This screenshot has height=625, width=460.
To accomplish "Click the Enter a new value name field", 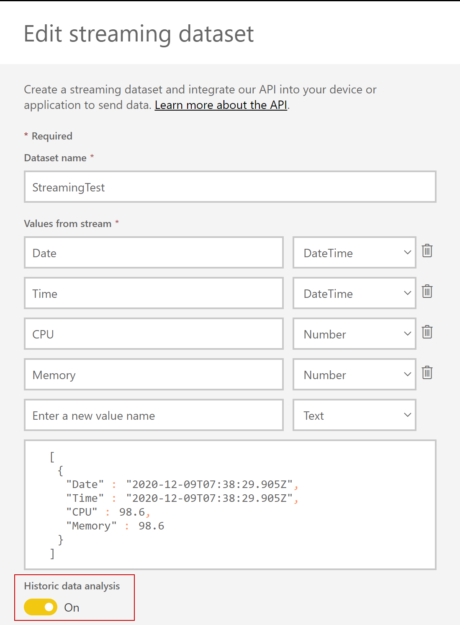I will (x=154, y=415).
